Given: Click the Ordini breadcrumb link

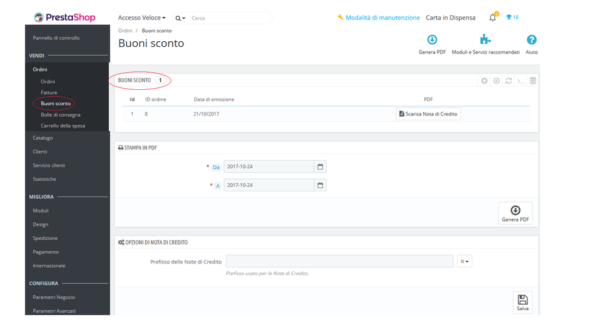Looking at the screenshot, I should click(x=125, y=30).
